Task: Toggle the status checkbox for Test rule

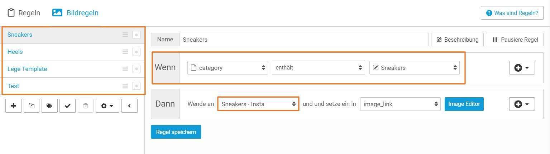Action: point(136,86)
